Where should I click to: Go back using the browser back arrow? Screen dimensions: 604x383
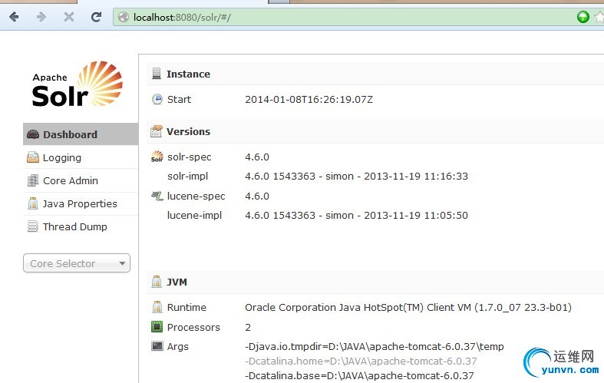tap(14, 17)
